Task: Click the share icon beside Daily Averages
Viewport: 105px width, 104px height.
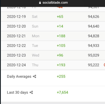Action: point(35,76)
